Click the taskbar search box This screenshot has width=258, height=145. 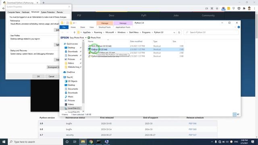point(35,142)
